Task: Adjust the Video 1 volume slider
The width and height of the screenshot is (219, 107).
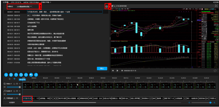Action: [x=13, y=87]
